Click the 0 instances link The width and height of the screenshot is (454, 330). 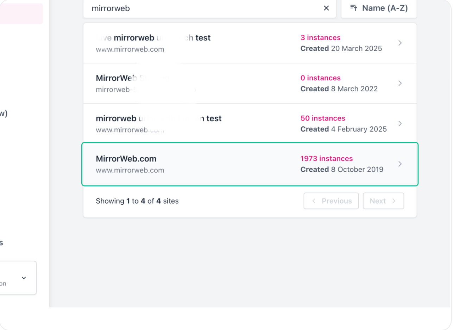click(x=320, y=78)
